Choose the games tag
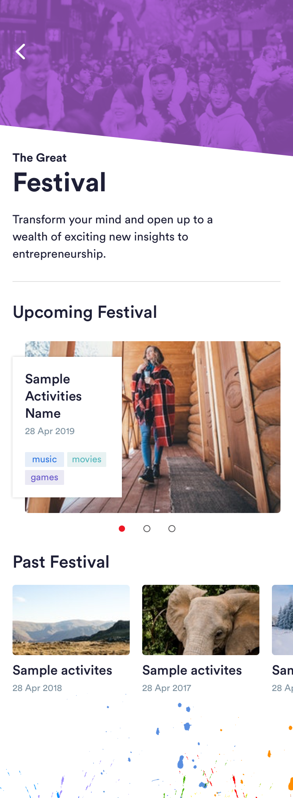 pyautogui.click(x=45, y=477)
